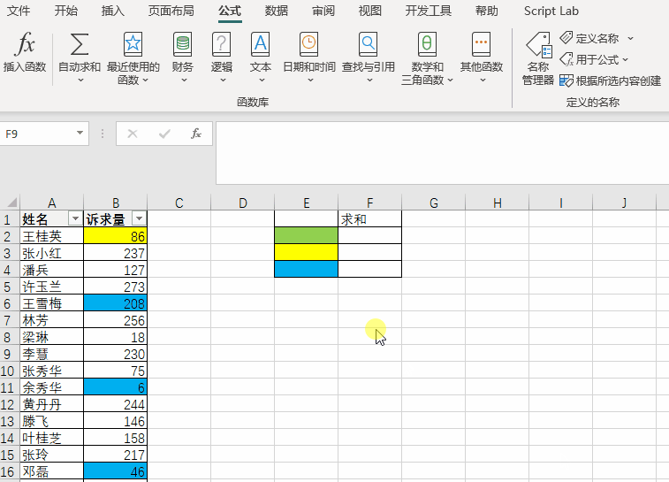This screenshot has height=482, width=669.
Task: Select the column C header
Action: tap(179, 203)
